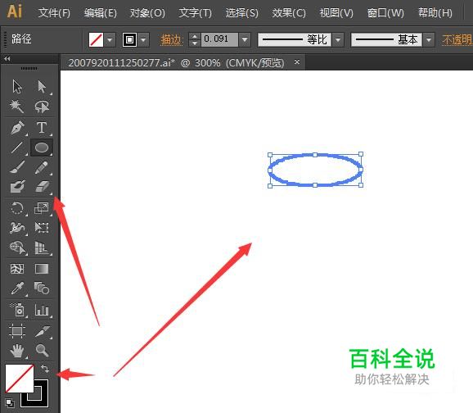Viewport: 473px width, 413px height.
Task: Open the 窗口(W) menu
Action: (385, 13)
